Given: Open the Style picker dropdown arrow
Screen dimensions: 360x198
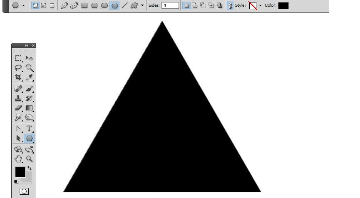Looking at the screenshot, I should coord(261,6).
